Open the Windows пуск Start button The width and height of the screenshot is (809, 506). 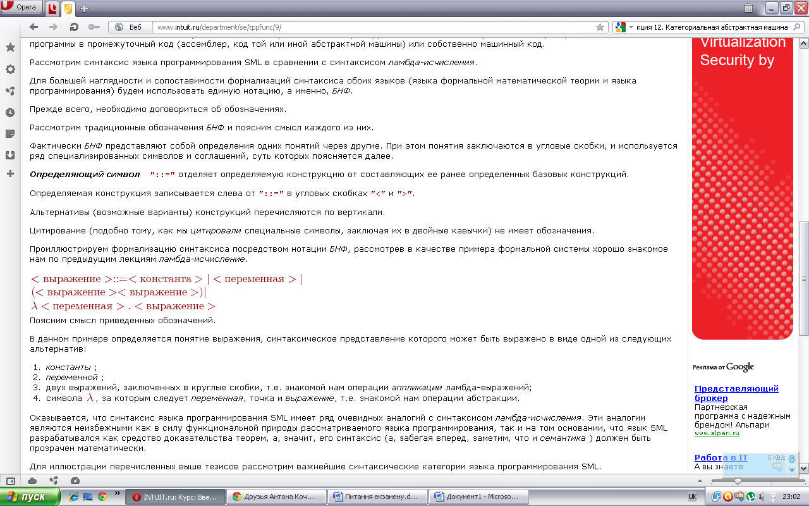pyautogui.click(x=30, y=497)
